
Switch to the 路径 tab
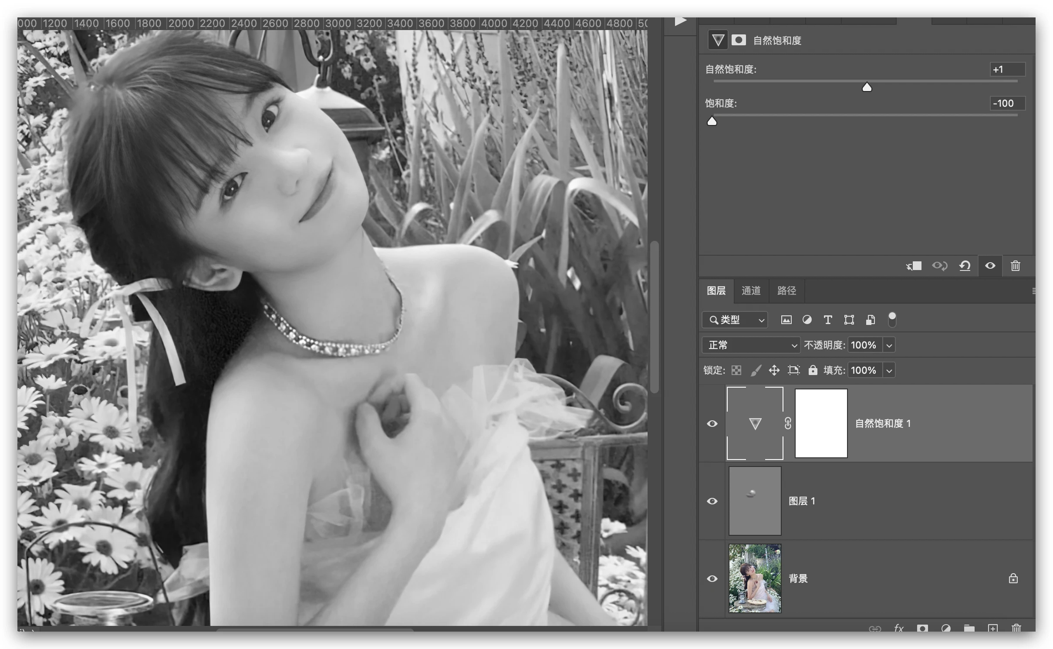tap(786, 291)
